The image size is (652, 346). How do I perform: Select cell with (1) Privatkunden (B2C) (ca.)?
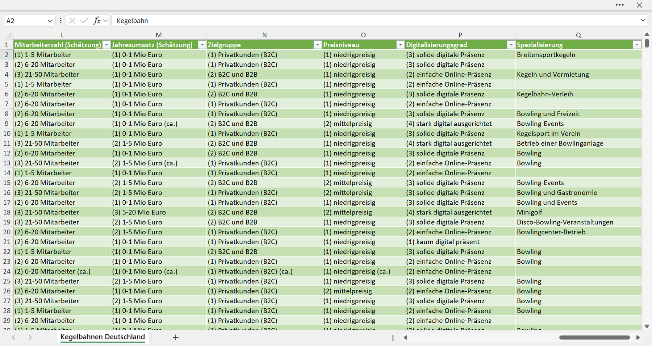[x=264, y=271]
